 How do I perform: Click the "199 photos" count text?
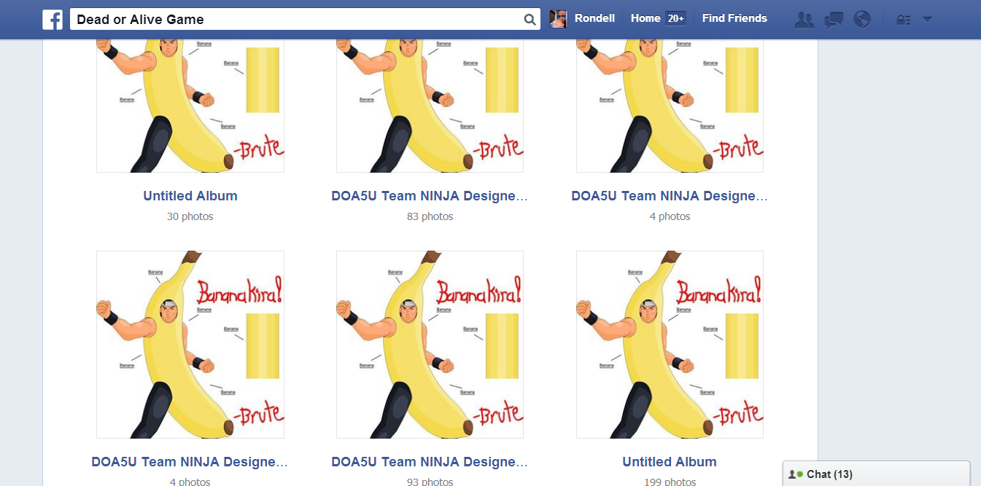point(670,482)
